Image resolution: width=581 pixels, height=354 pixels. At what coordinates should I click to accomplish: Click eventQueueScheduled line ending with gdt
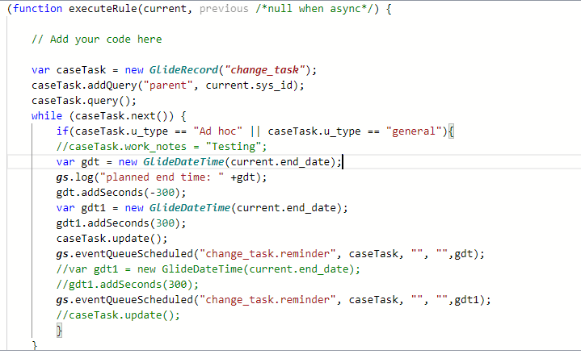click(x=271, y=254)
